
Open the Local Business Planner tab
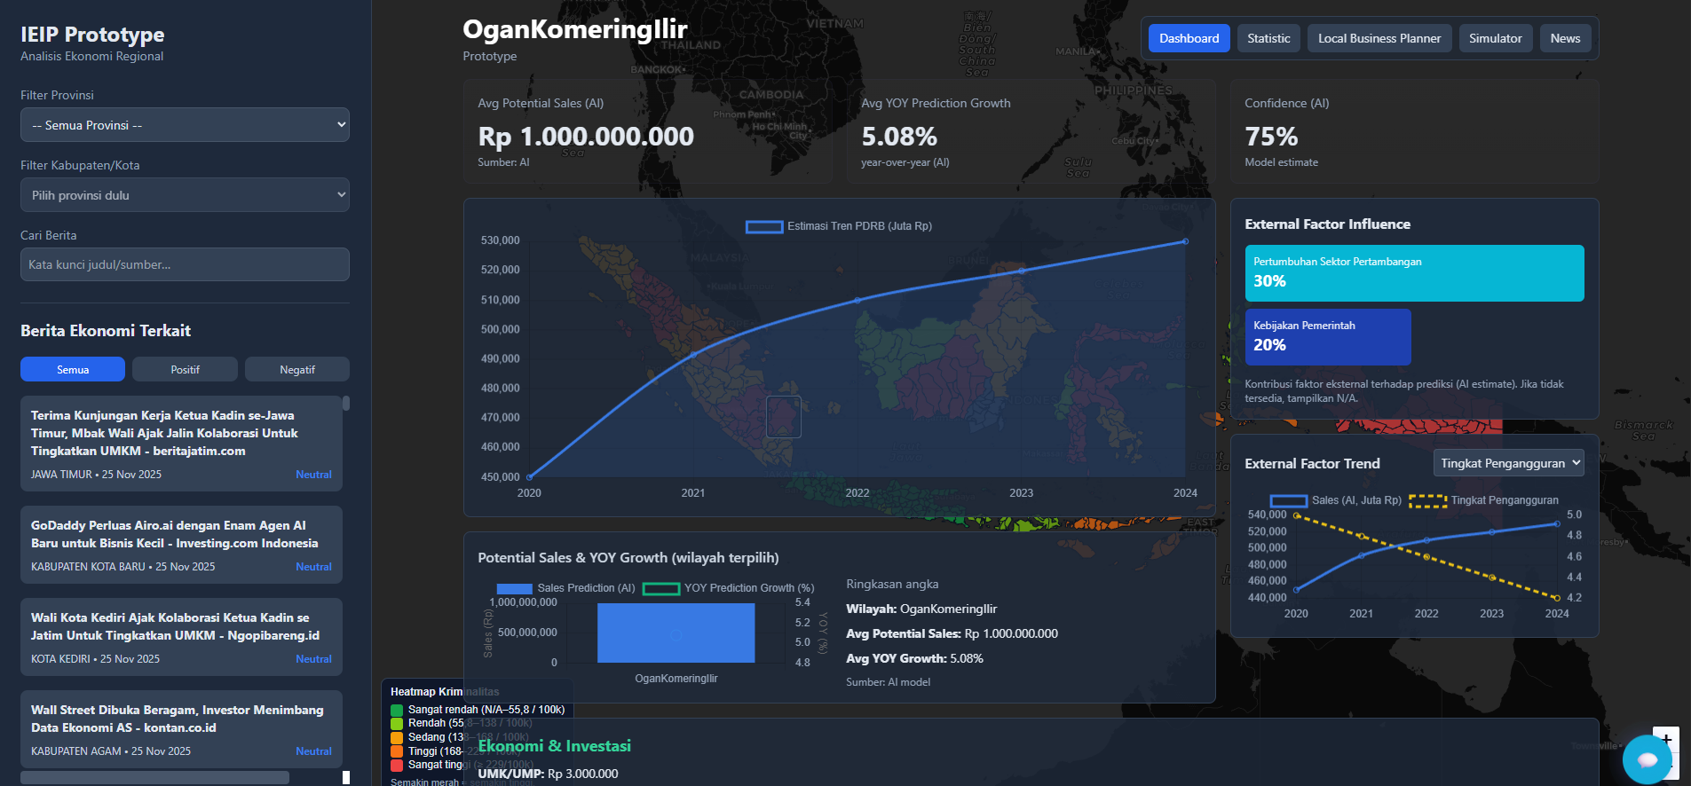(x=1379, y=38)
